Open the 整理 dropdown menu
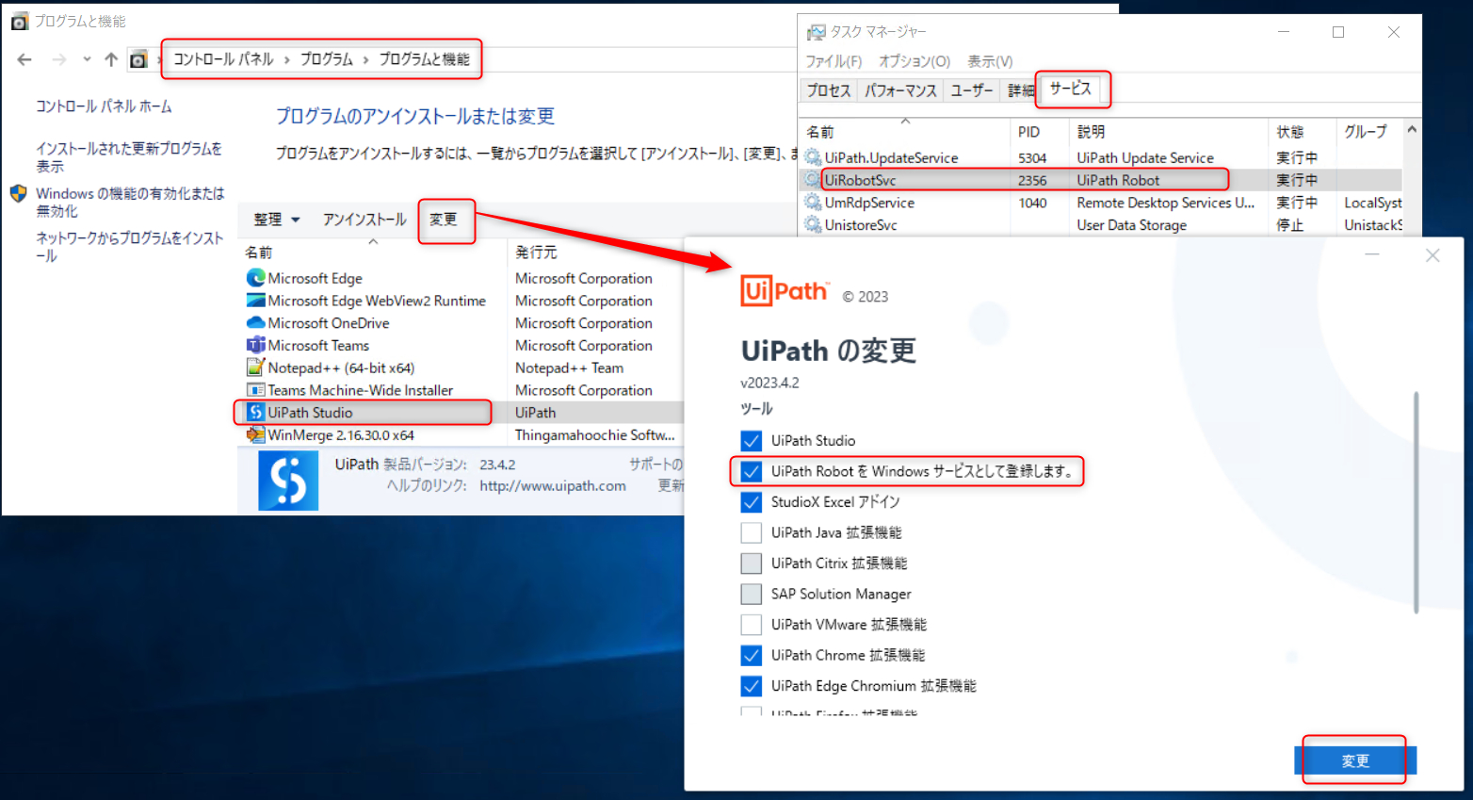The height and width of the screenshot is (800, 1473). pos(276,220)
